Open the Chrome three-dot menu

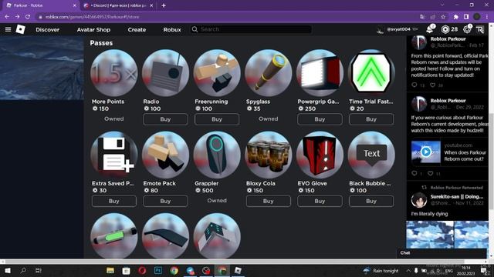click(x=488, y=17)
